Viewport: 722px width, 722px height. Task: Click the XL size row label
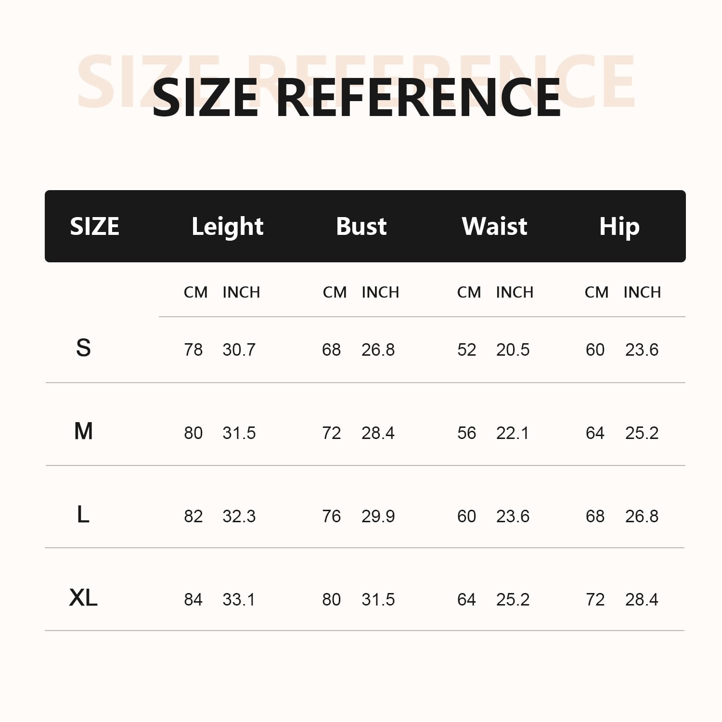click(x=83, y=598)
